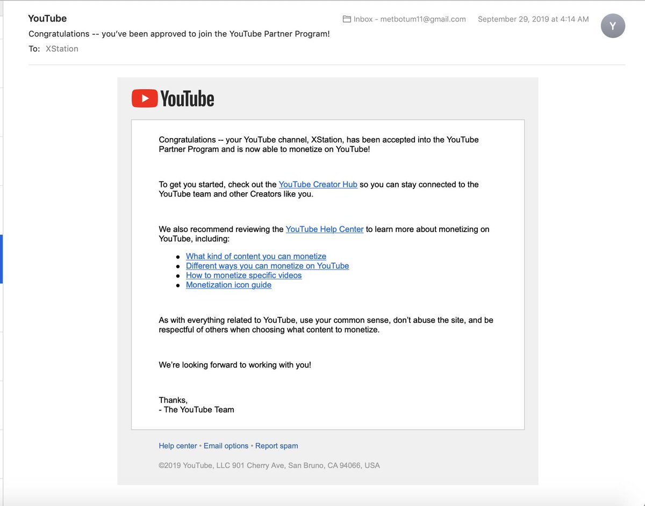
Task: Click the Report spam footer link
Action: click(x=276, y=446)
